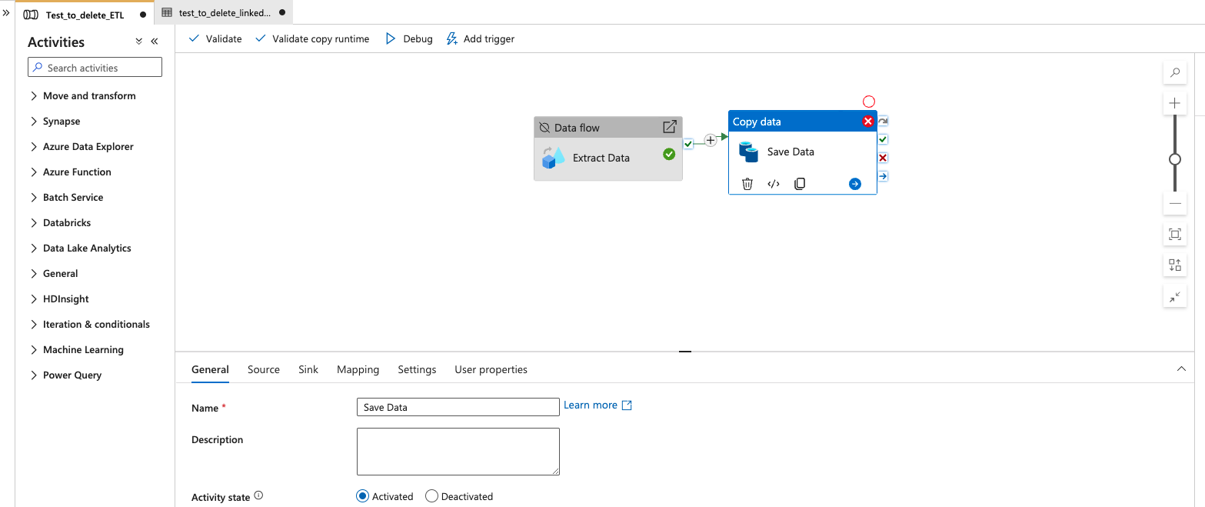Click Activity state info icon
The height and width of the screenshot is (507, 1205).
[x=258, y=495]
